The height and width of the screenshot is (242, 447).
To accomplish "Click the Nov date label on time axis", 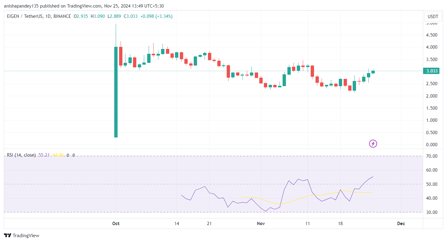I will pyautogui.click(x=261, y=224).
